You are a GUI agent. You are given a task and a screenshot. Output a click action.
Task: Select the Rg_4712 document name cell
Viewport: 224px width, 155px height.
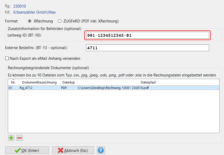point(26,88)
